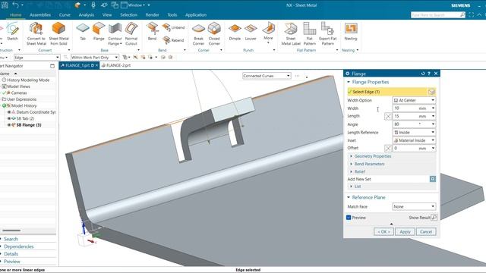Open the Details panel
The height and width of the screenshot is (273, 486).
click(x=11, y=254)
